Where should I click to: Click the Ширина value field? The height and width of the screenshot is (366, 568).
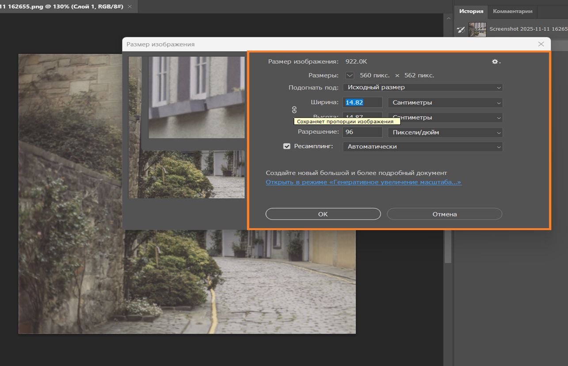coord(362,102)
